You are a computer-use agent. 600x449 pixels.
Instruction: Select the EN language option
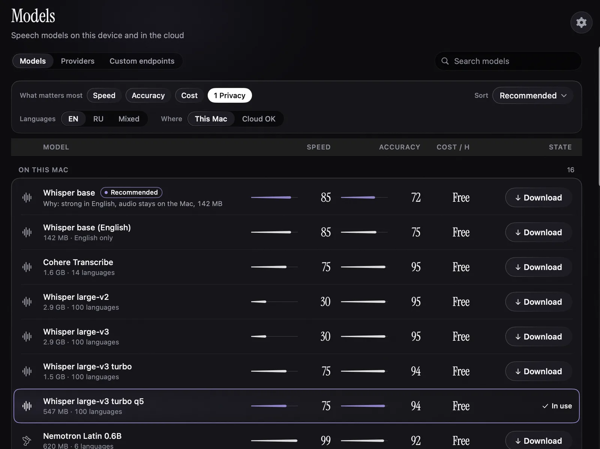(x=73, y=119)
